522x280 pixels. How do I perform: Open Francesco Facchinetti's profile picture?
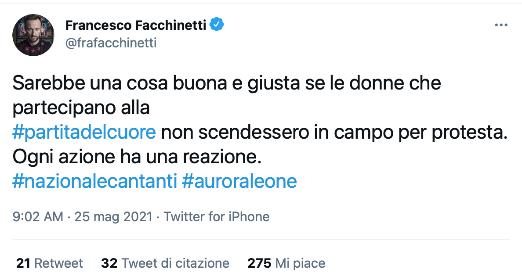click(33, 35)
